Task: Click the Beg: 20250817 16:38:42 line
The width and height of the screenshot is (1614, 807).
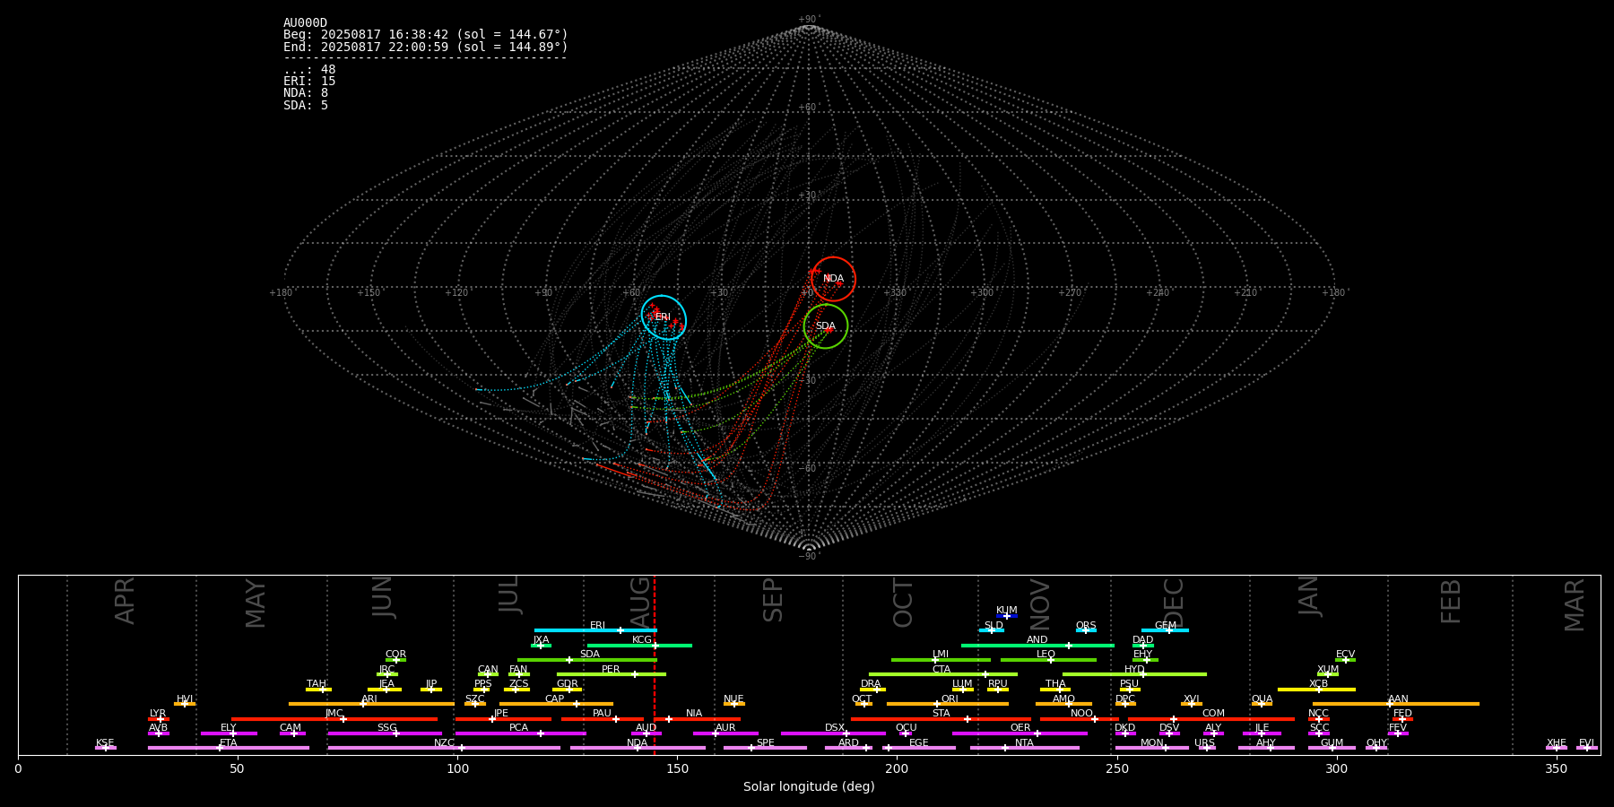Action: [x=426, y=35]
